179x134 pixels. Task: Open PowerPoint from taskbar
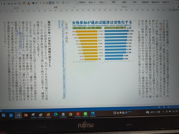(x=26, y=115)
